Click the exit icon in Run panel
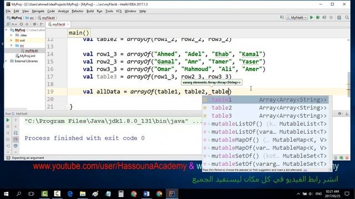Screen dimensions: 355x199 [x=8, y=146]
